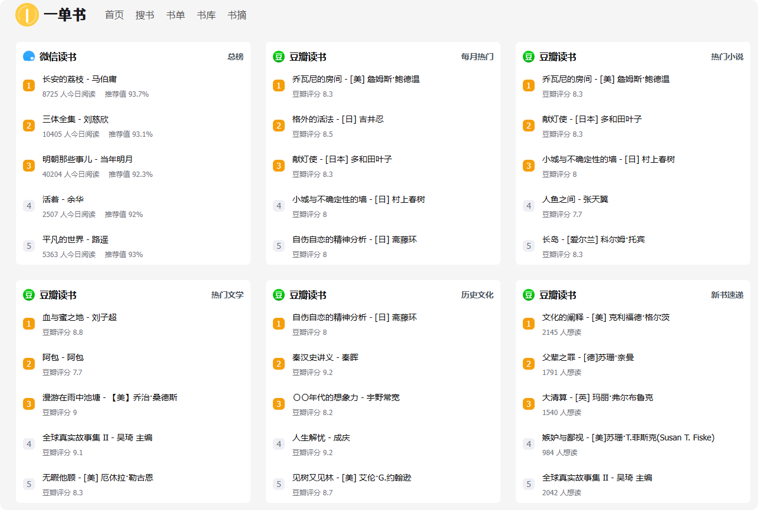Open 总榜 label of 微信读书 card
This screenshot has width=758, height=510.
[236, 57]
